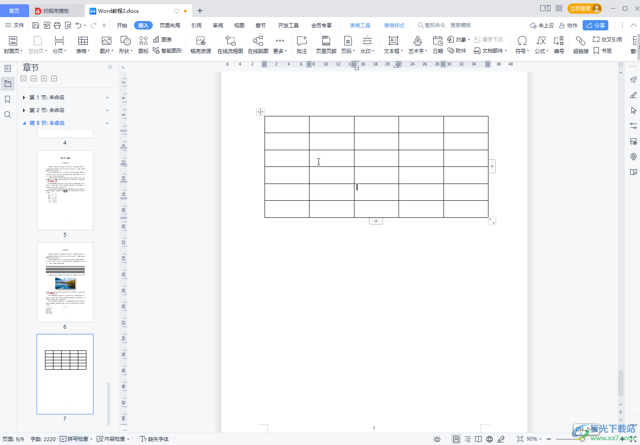Insert an attachment with 附件
The image size is (640, 445).
pyautogui.click(x=457, y=50)
